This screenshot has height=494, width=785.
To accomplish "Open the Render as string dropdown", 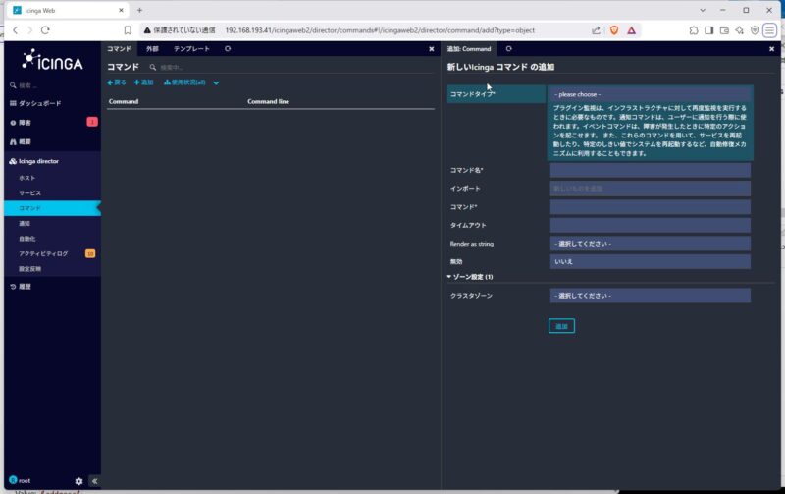I will (x=651, y=244).
